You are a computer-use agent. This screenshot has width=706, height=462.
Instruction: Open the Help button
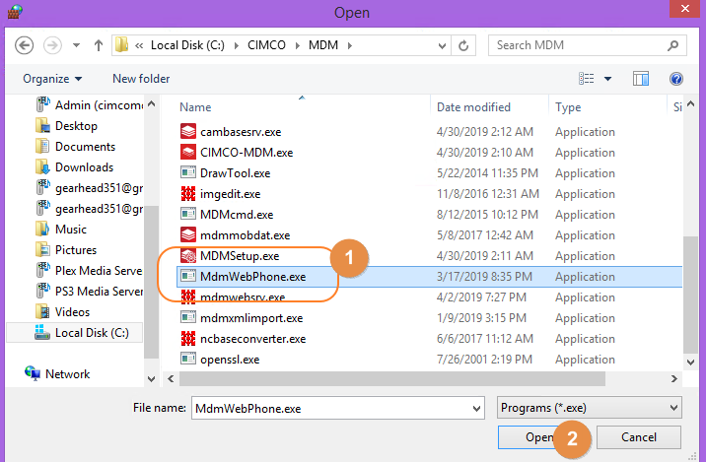tap(675, 79)
